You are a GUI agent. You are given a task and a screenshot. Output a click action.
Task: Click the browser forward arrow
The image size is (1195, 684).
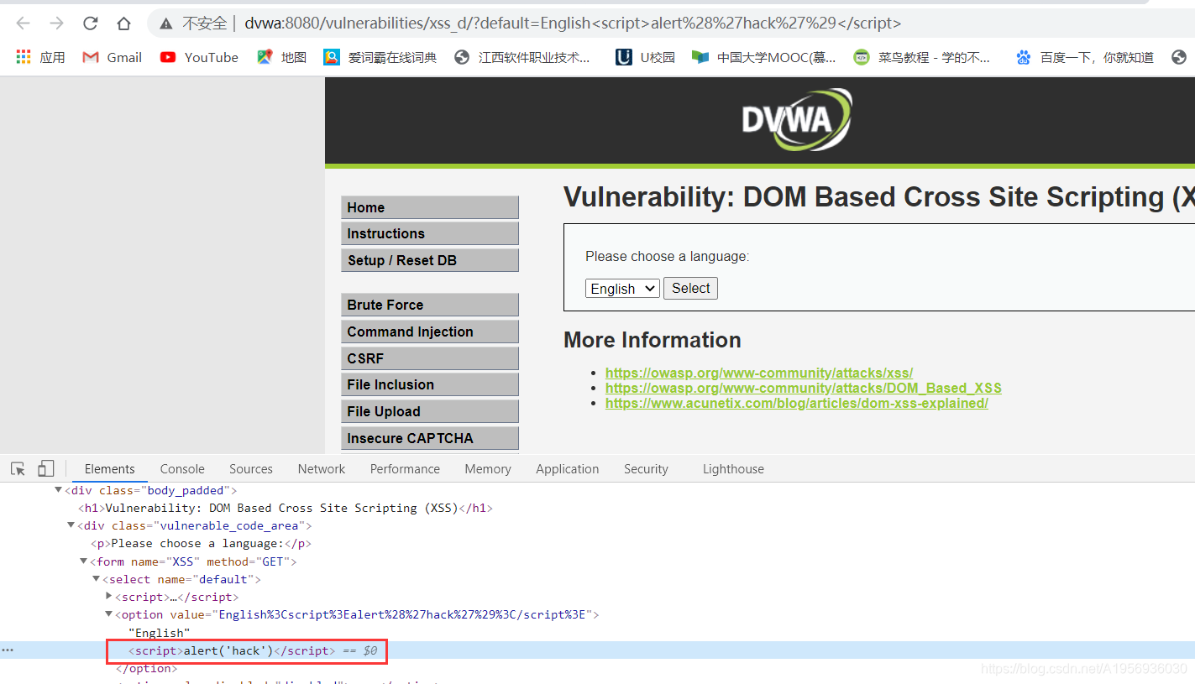click(56, 23)
